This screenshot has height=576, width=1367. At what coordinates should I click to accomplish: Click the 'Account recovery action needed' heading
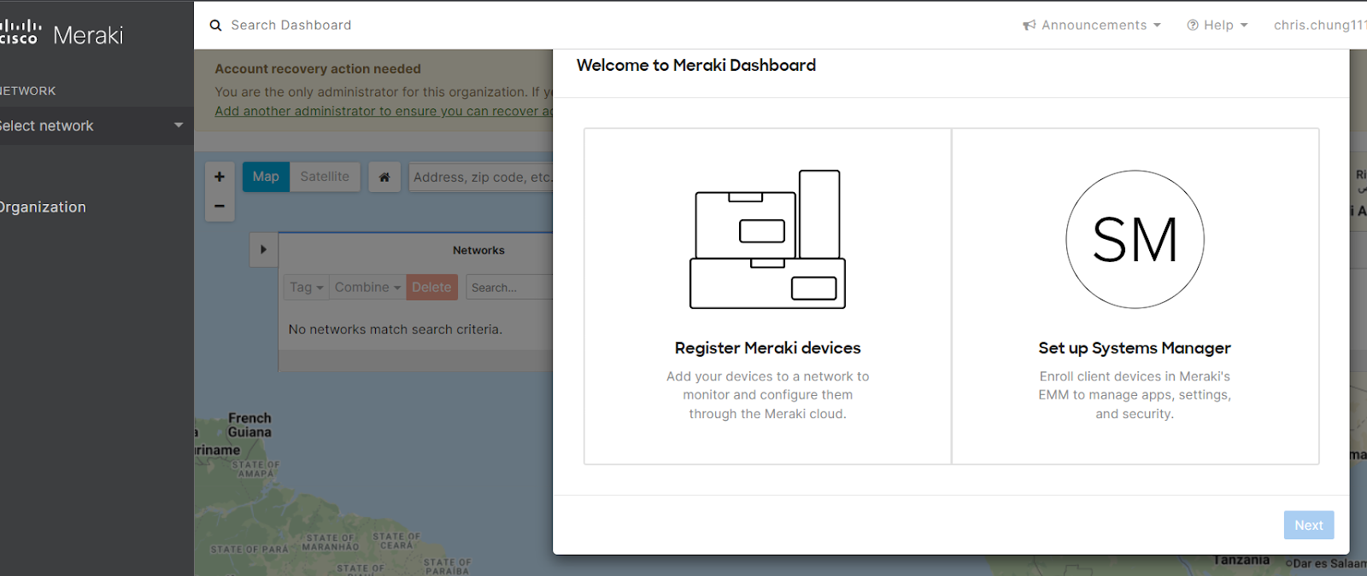click(x=318, y=69)
